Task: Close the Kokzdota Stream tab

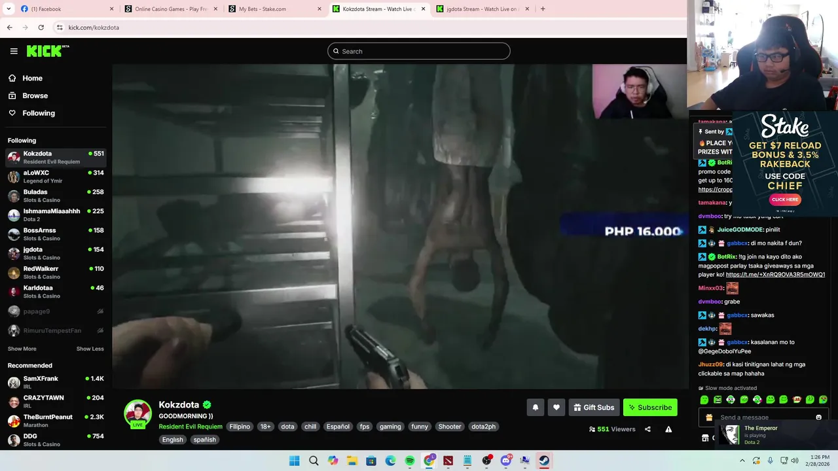Action: (x=424, y=9)
